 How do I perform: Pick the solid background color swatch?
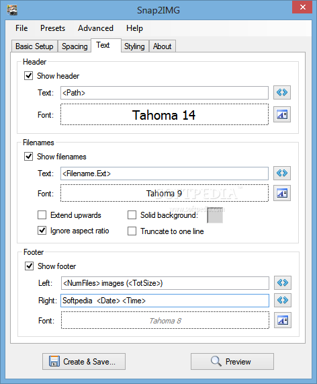click(x=215, y=215)
